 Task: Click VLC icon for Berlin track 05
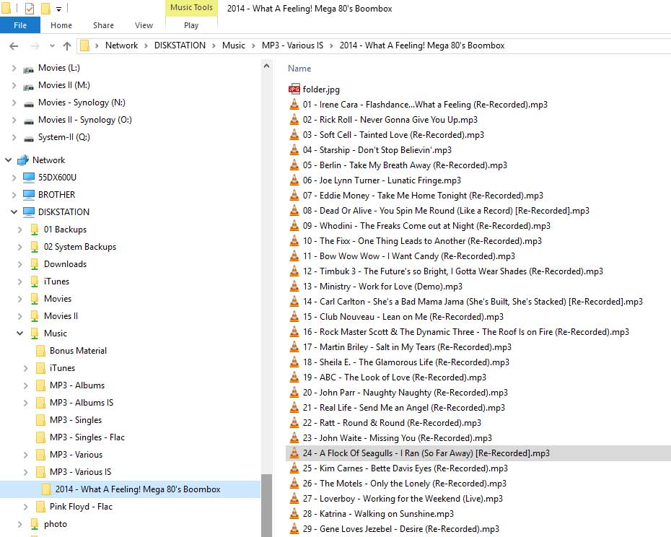point(294,165)
